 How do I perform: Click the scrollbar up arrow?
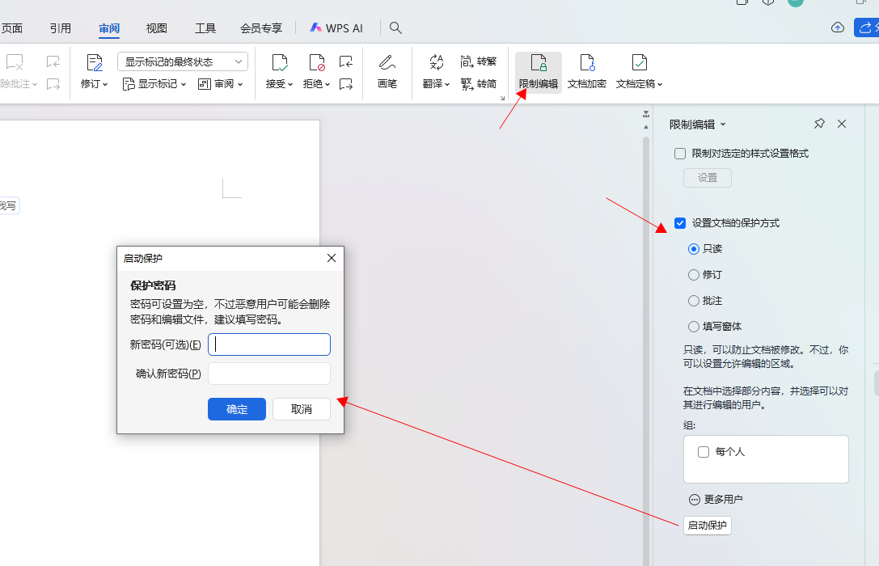646,127
